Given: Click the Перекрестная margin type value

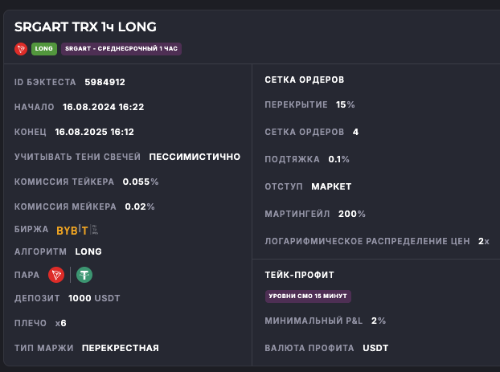Looking at the screenshot, I should [120, 348].
